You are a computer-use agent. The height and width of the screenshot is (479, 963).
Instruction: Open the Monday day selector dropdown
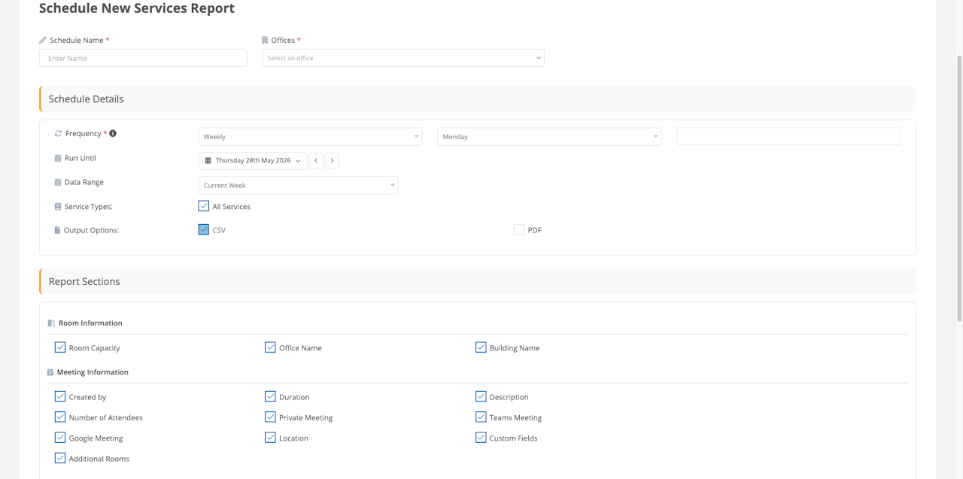(x=549, y=137)
